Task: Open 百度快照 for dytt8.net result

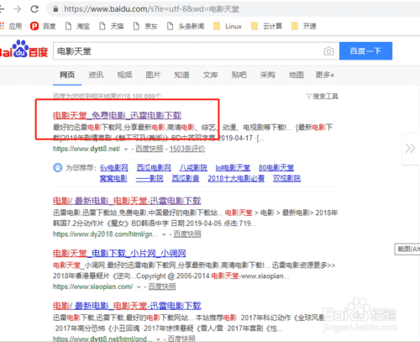Action: (150, 149)
